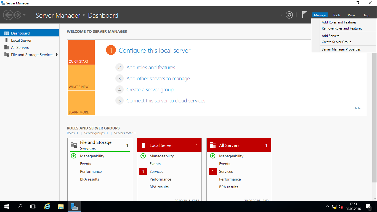Click Manageability green icon in All Servers

tap(213, 156)
